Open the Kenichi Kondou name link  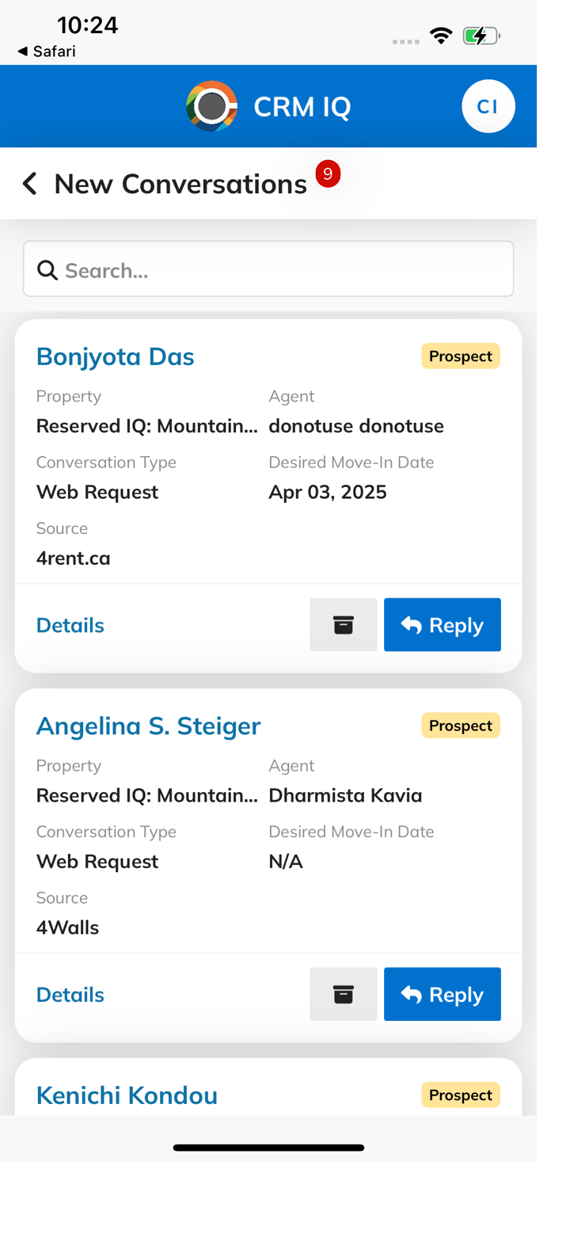127,1095
